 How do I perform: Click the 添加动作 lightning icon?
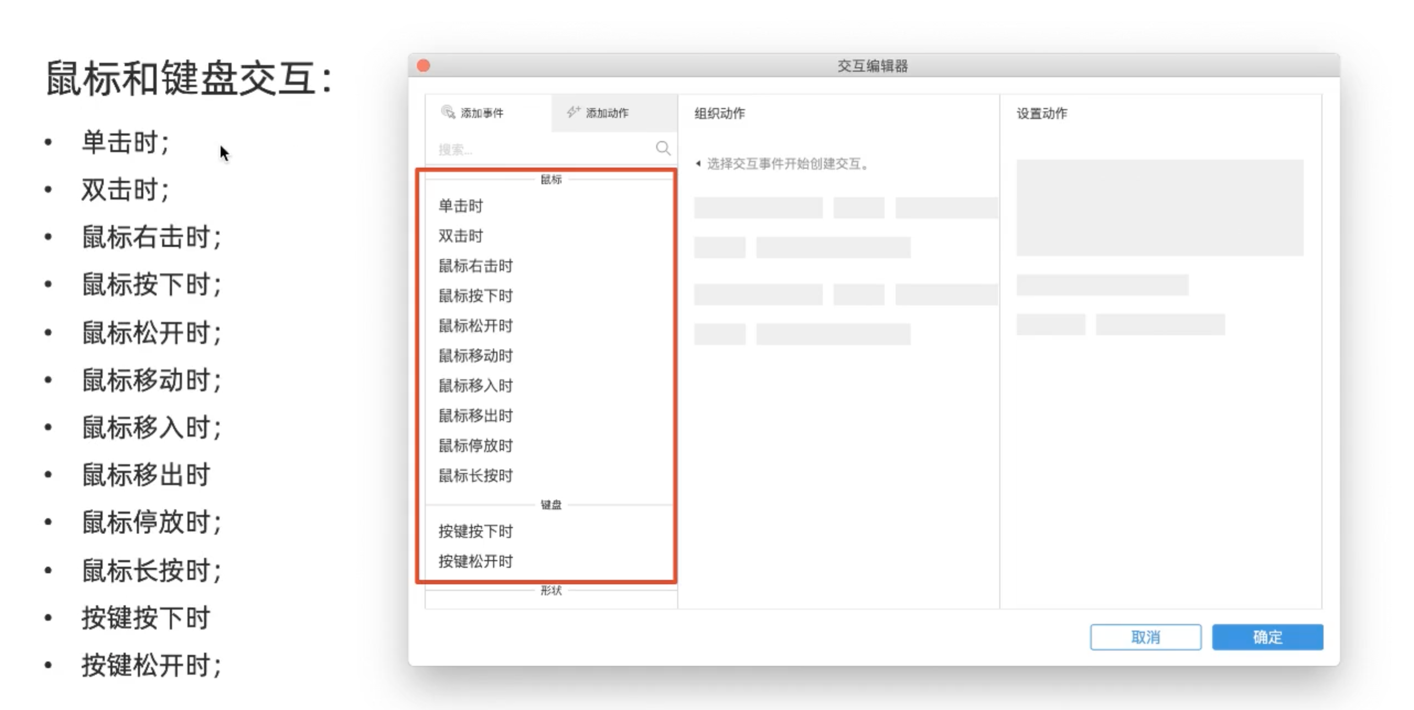click(574, 112)
